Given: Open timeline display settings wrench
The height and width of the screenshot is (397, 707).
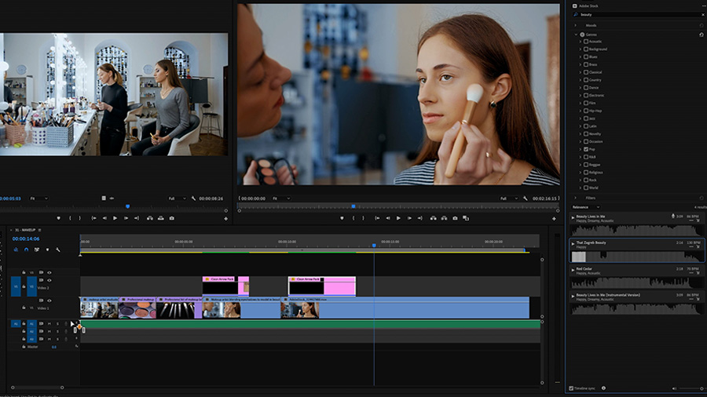Looking at the screenshot, I should 58,249.
